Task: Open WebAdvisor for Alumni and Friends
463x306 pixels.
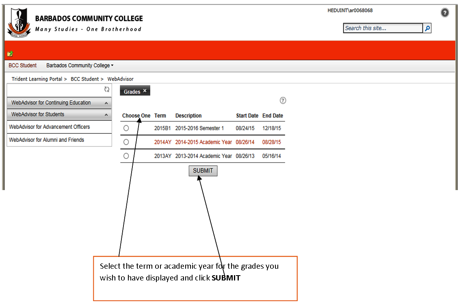Action: 46,140
